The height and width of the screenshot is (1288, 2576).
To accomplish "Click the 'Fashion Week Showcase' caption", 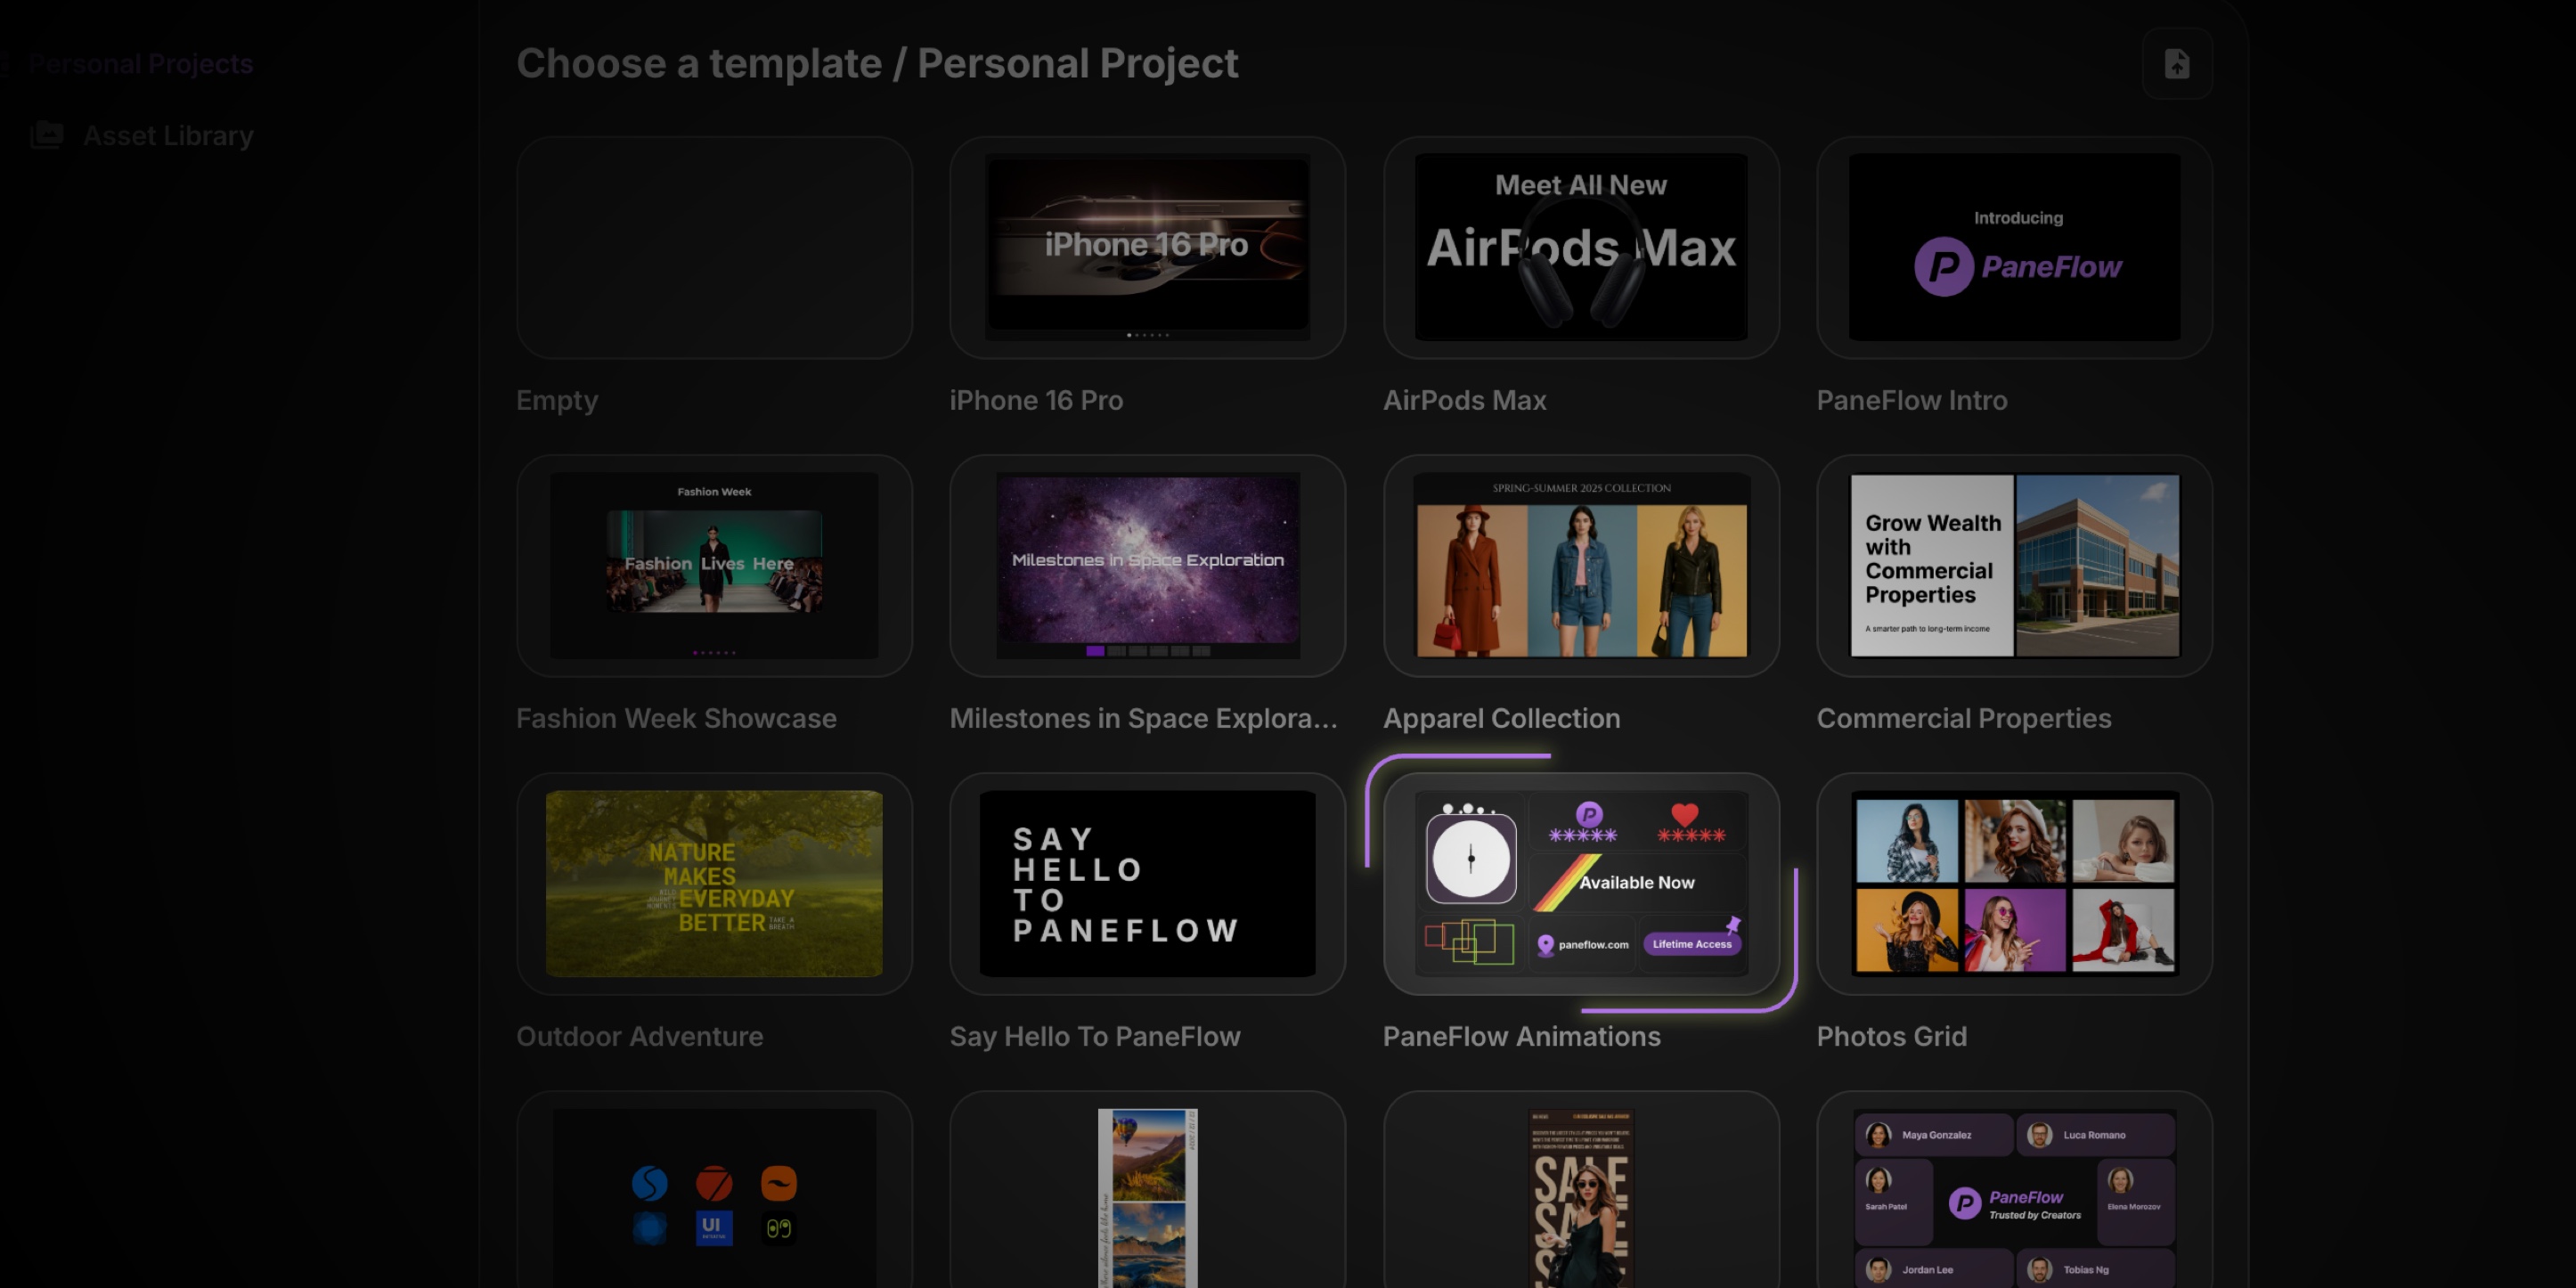I will pos(676,719).
